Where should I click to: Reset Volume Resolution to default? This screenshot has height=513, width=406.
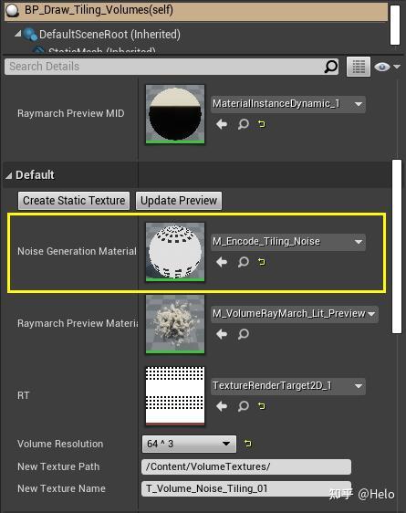click(248, 444)
